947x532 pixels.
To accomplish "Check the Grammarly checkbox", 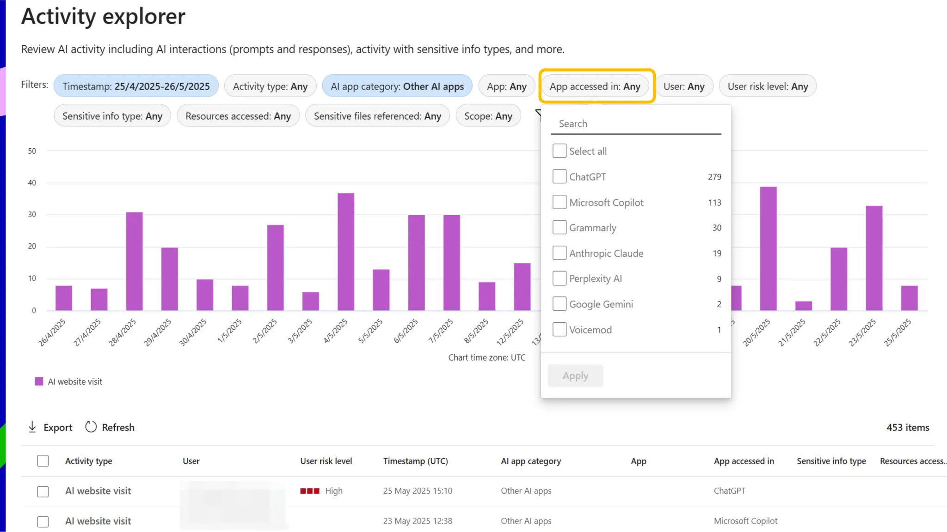I will tap(560, 228).
